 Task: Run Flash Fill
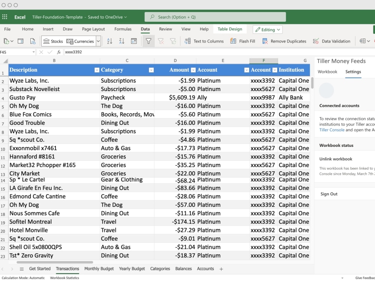(243, 41)
